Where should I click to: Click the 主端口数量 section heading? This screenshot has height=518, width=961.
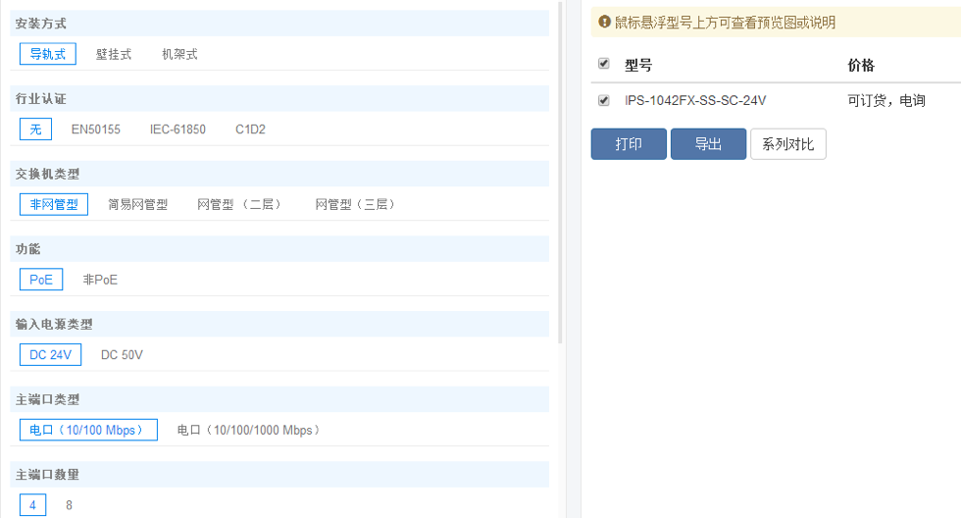[47, 475]
